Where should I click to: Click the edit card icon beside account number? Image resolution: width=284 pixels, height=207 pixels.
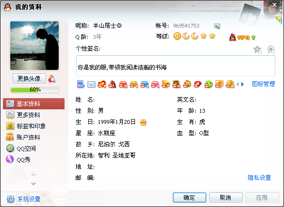click(x=217, y=26)
